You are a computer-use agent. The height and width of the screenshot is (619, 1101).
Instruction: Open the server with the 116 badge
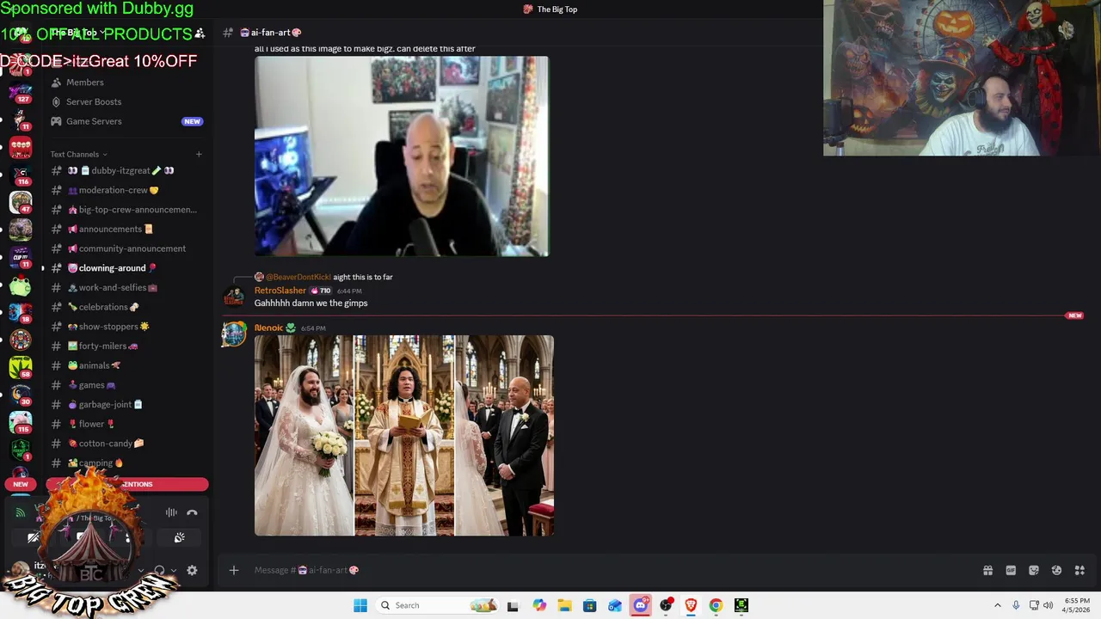(x=21, y=174)
